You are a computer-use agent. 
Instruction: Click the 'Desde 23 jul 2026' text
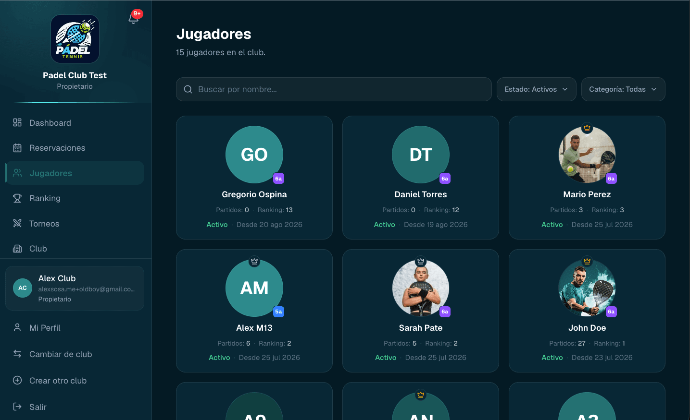[602, 358]
